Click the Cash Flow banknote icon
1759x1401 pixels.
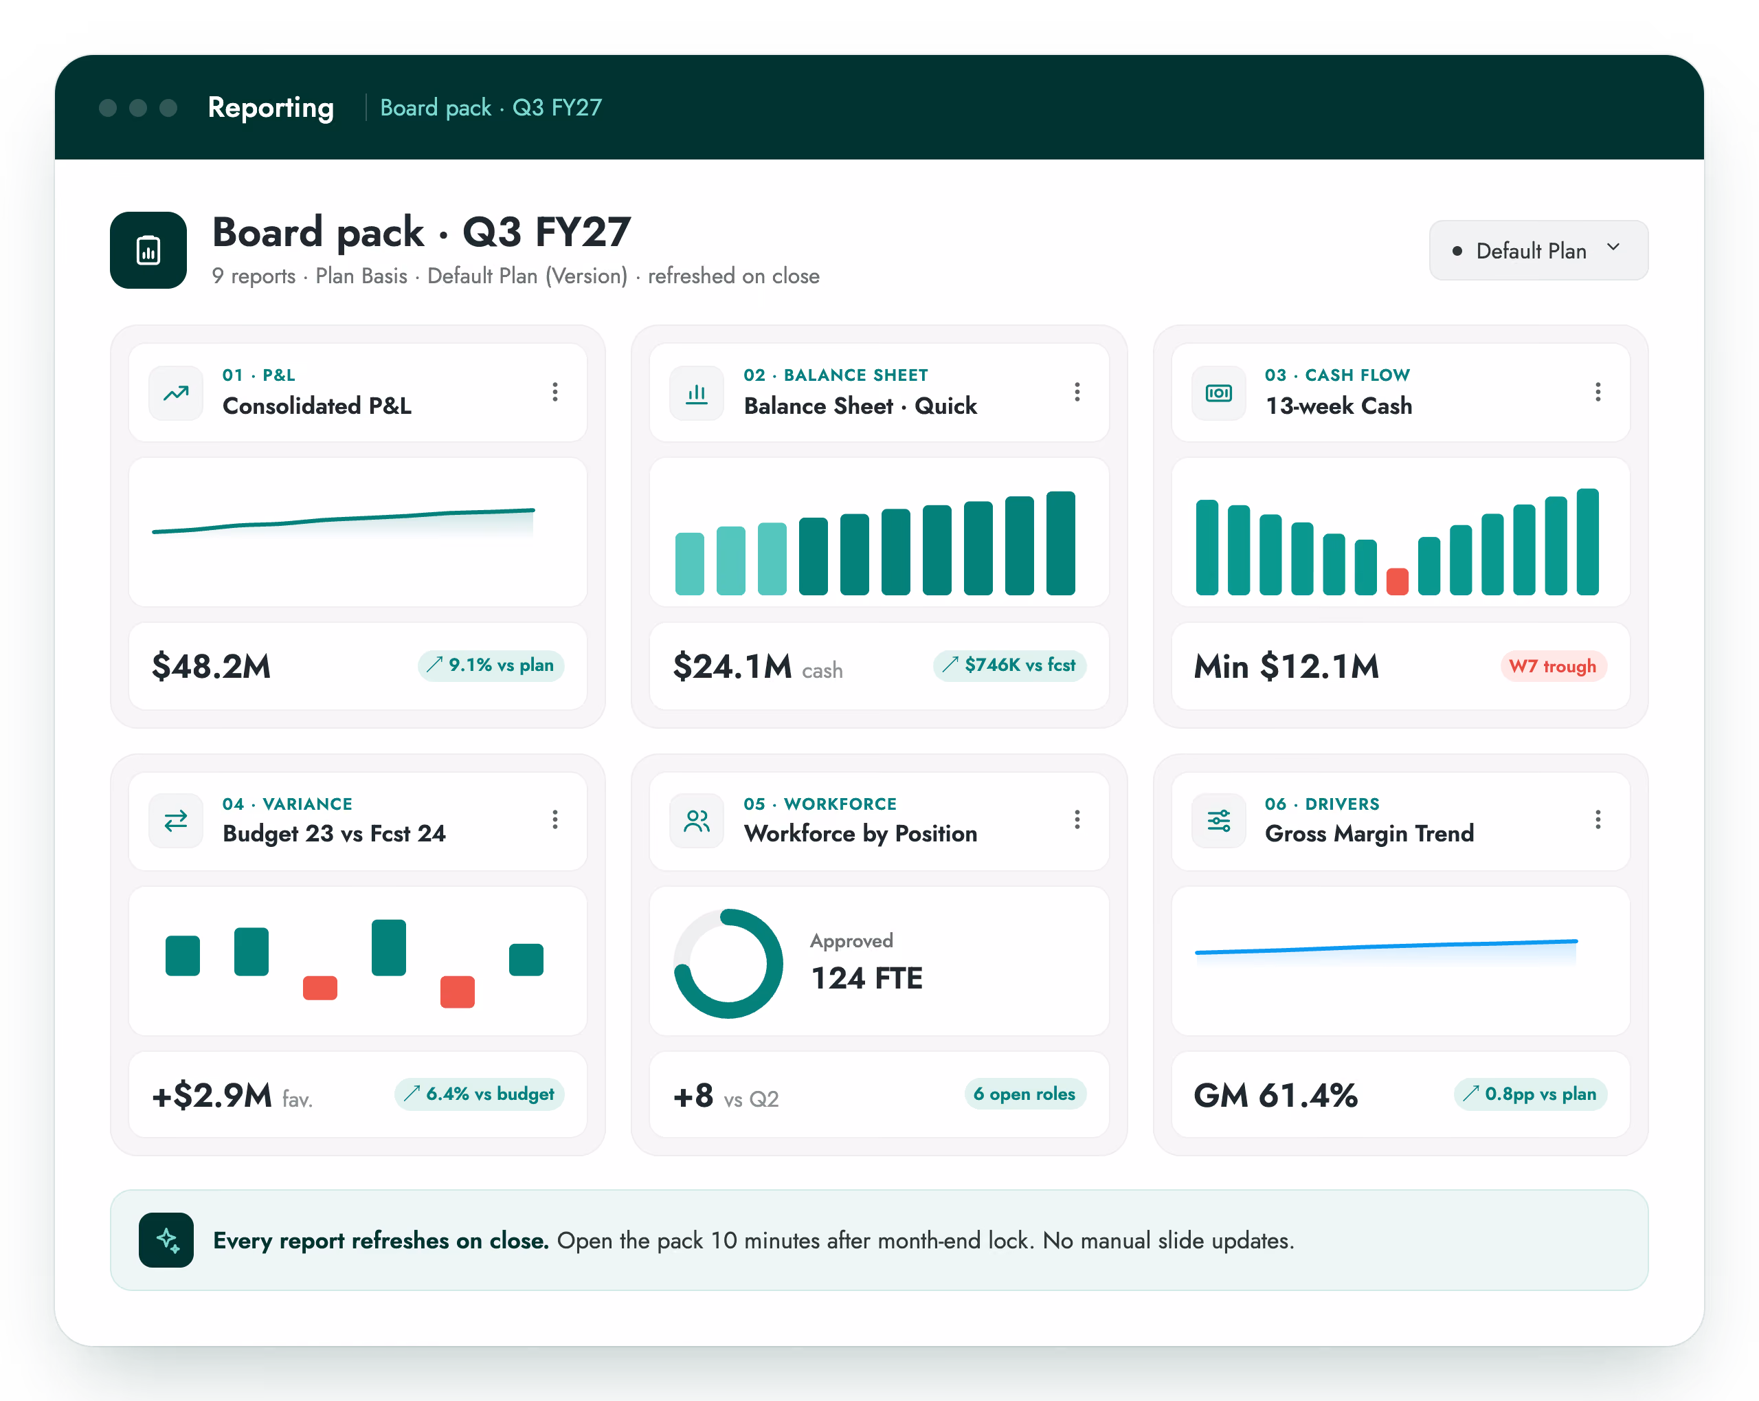click(x=1219, y=393)
